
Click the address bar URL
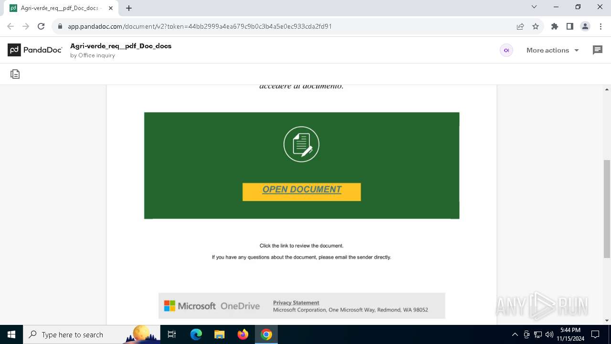point(200,26)
